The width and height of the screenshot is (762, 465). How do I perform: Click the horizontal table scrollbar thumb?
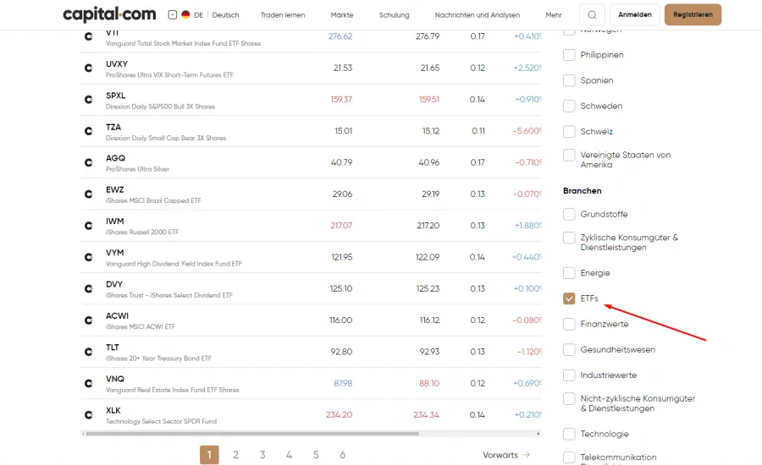tap(252, 434)
